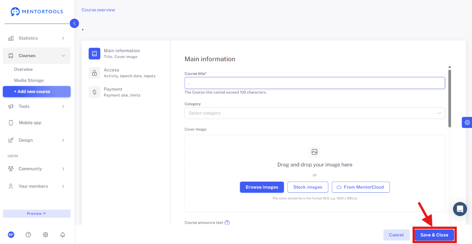This screenshot has height=244, width=472.
Task: Click the Statistics label in sidebar
Action: click(x=28, y=38)
